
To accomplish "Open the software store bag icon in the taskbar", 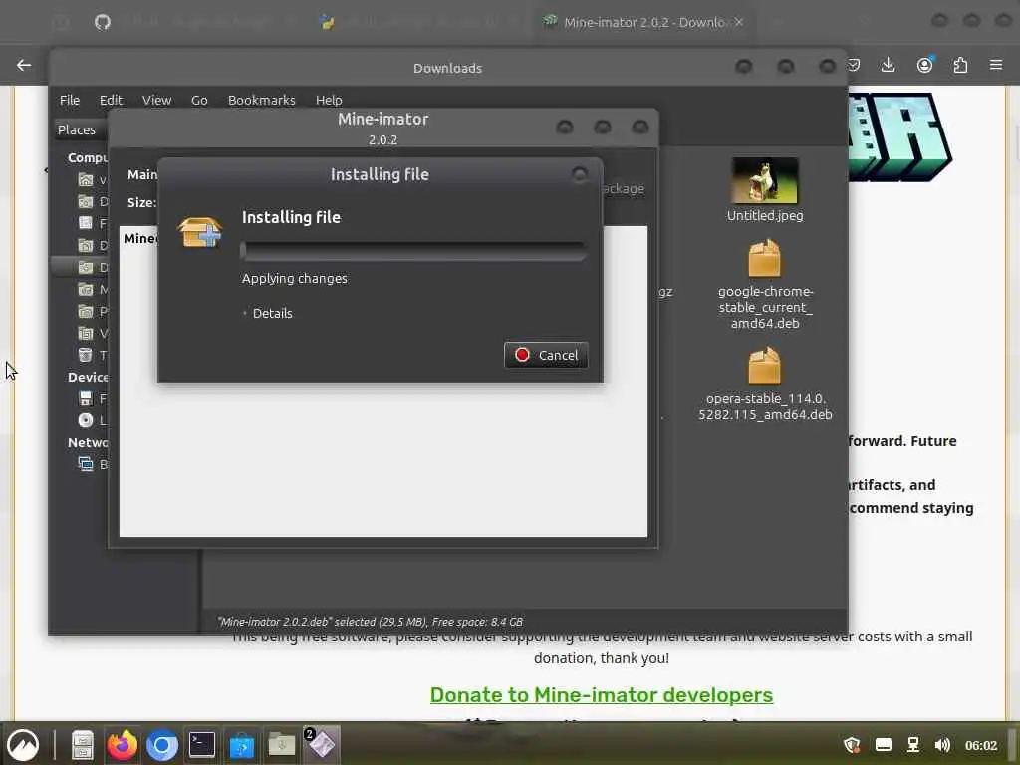I will (241, 745).
